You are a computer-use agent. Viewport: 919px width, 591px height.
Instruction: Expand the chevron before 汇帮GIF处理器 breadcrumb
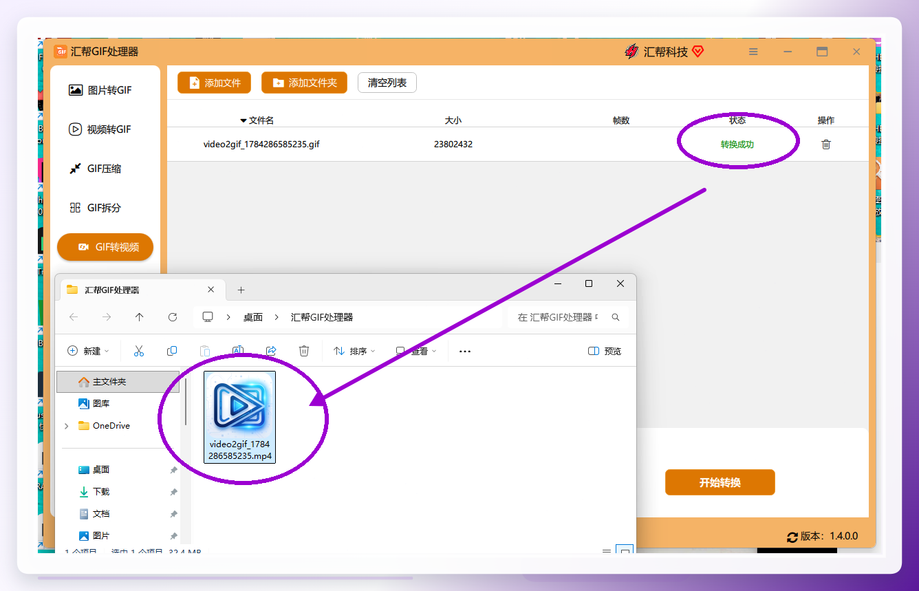[x=277, y=317]
